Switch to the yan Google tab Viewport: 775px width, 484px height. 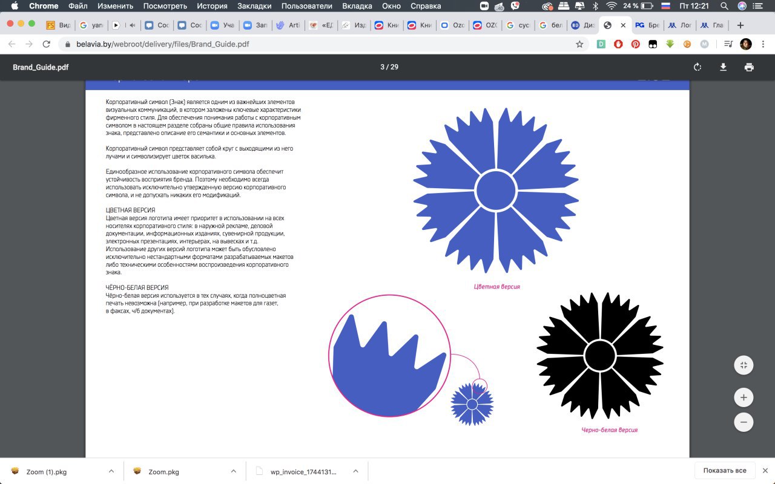(91, 25)
